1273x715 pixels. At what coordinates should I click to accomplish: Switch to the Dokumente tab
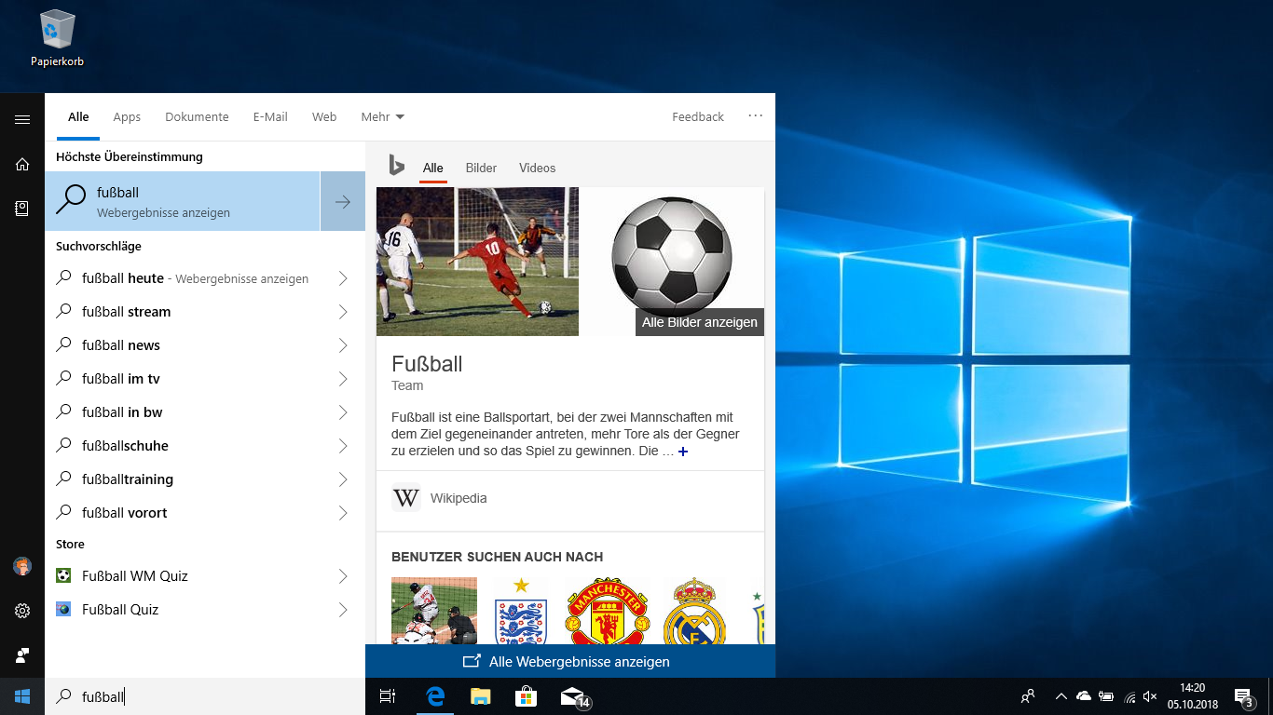pyautogui.click(x=197, y=117)
